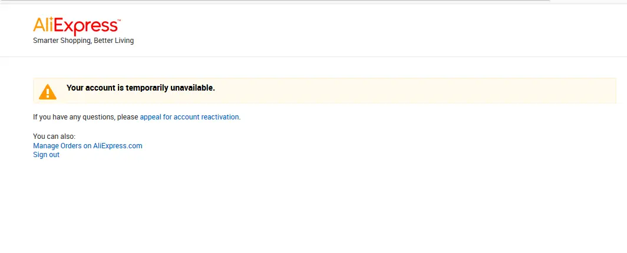Click the Smarter Shopping, Better Living tagline
The image size is (627, 253).
point(83,41)
